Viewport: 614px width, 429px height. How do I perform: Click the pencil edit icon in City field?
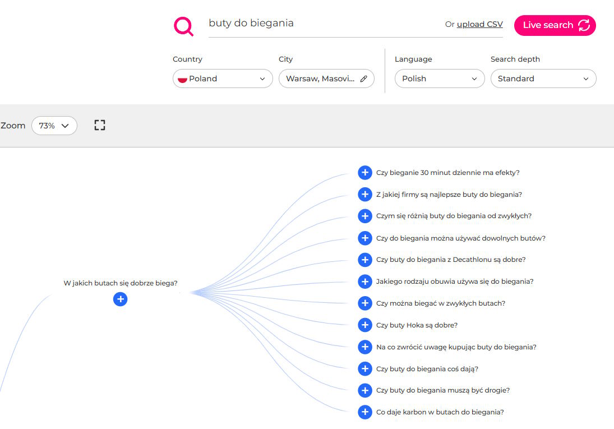[363, 79]
